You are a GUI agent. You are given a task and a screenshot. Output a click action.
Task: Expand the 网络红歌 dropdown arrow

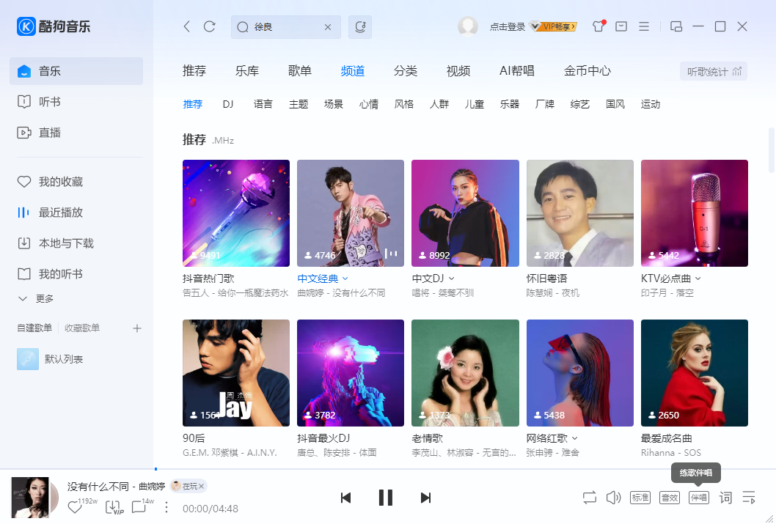click(x=574, y=438)
